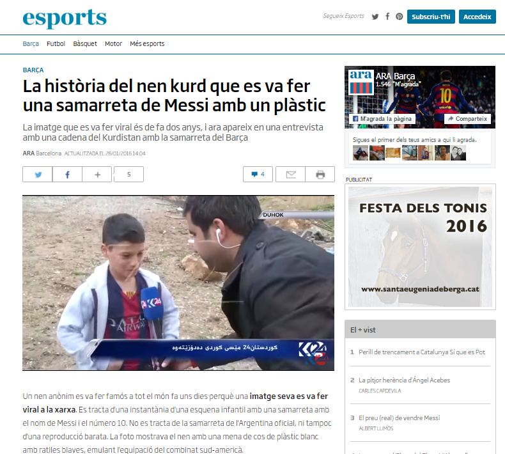Image resolution: width=505 pixels, height=454 pixels.
Task: Open the Festa dels Tonis 2016 advertisement
Action: click(x=420, y=247)
